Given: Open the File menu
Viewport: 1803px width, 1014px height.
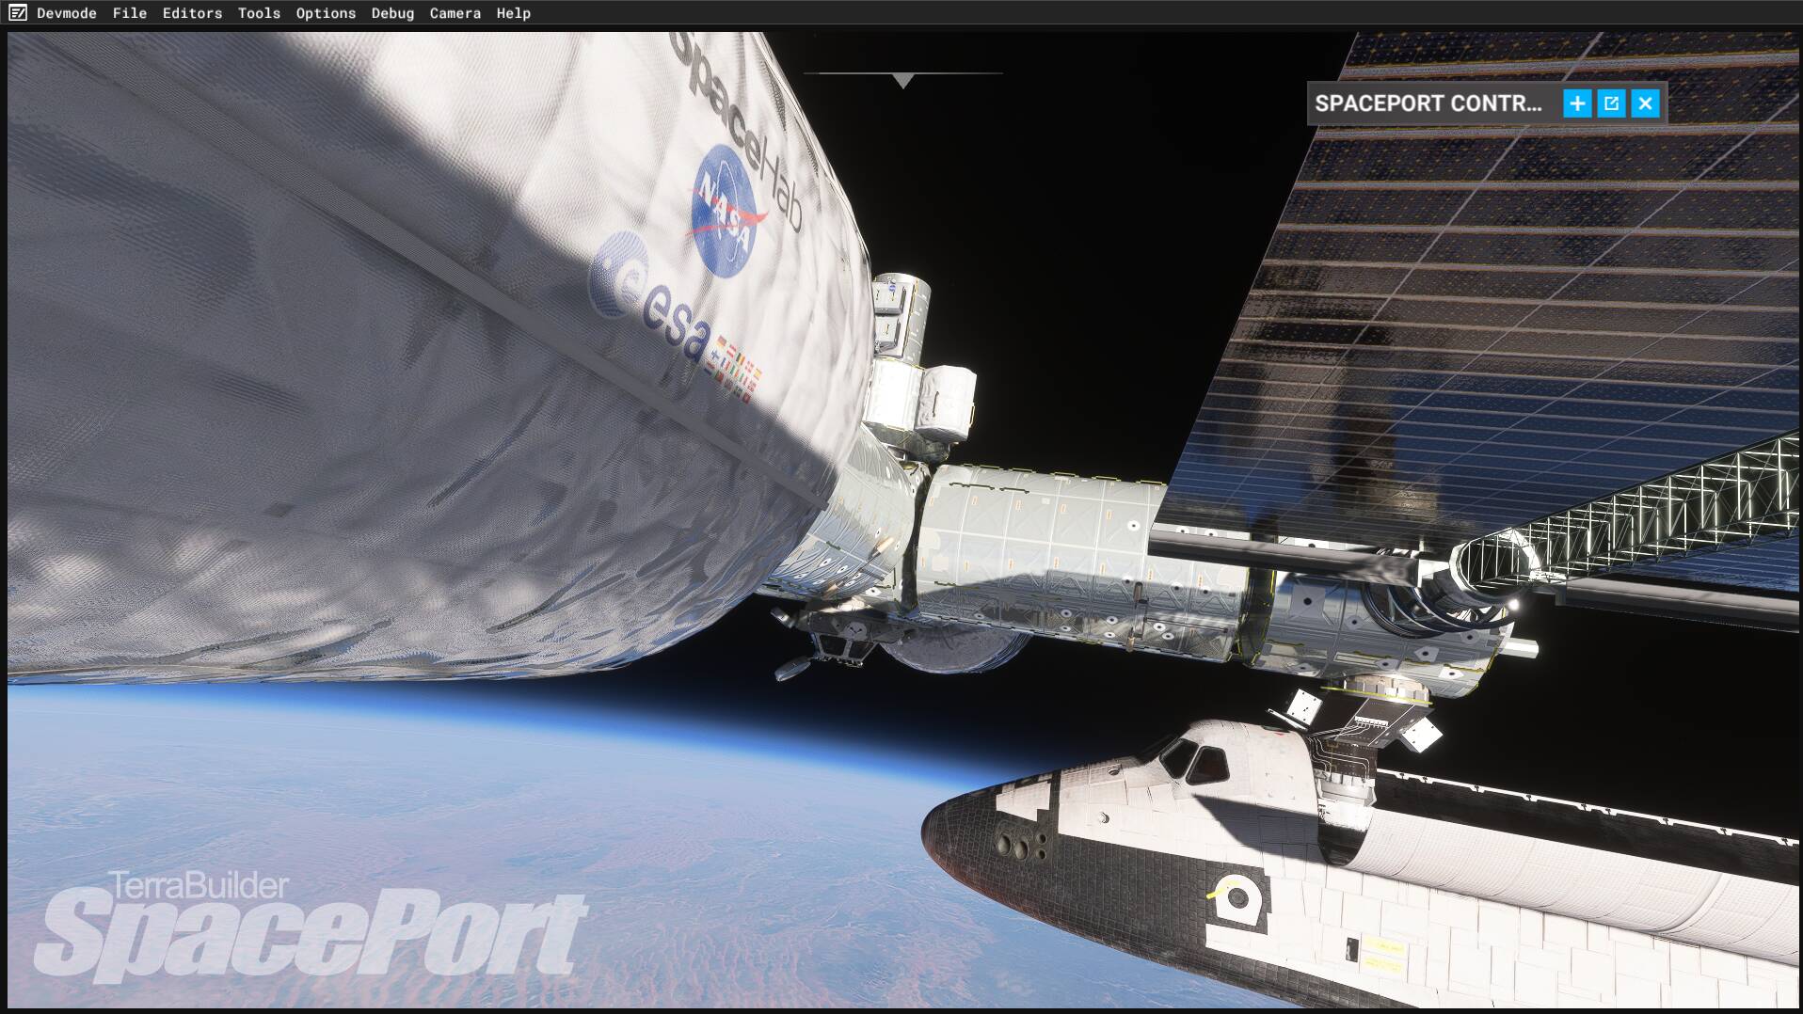Looking at the screenshot, I should click(x=130, y=13).
